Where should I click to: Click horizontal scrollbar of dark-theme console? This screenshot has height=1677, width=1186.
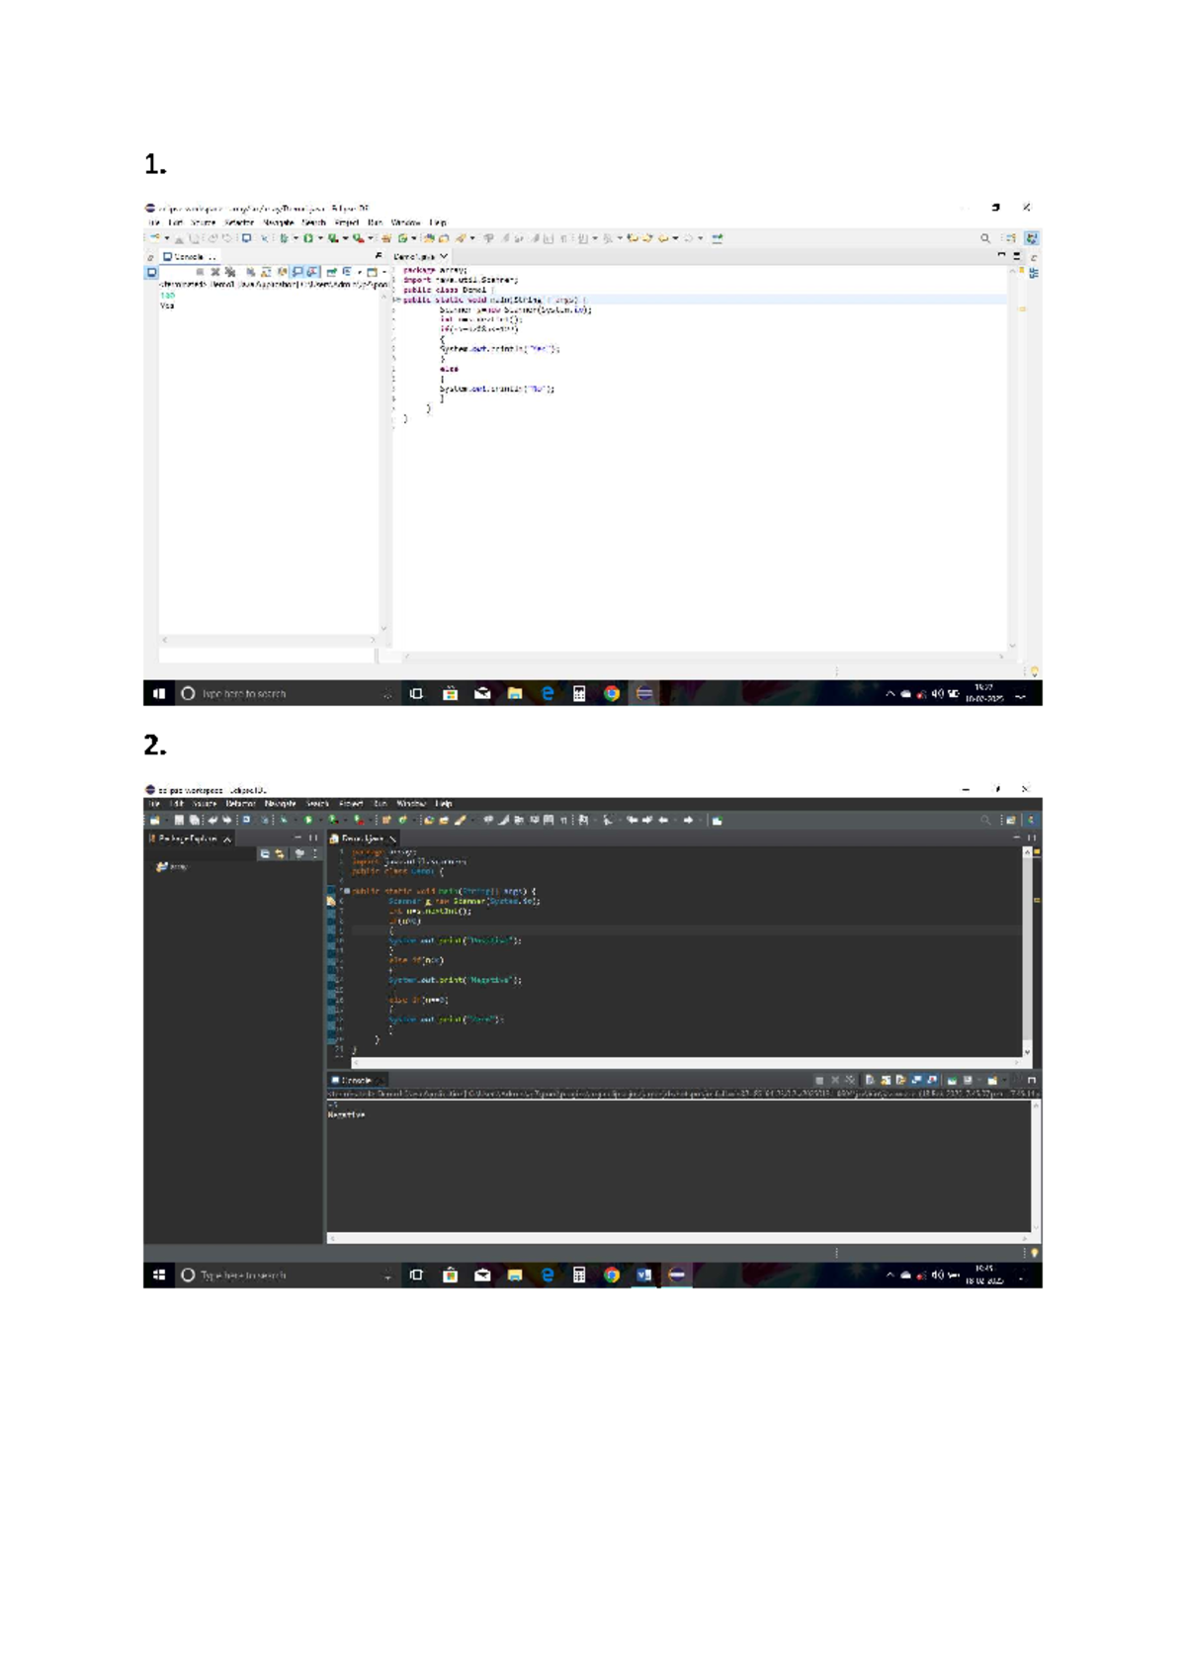[x=681, y=1237]
